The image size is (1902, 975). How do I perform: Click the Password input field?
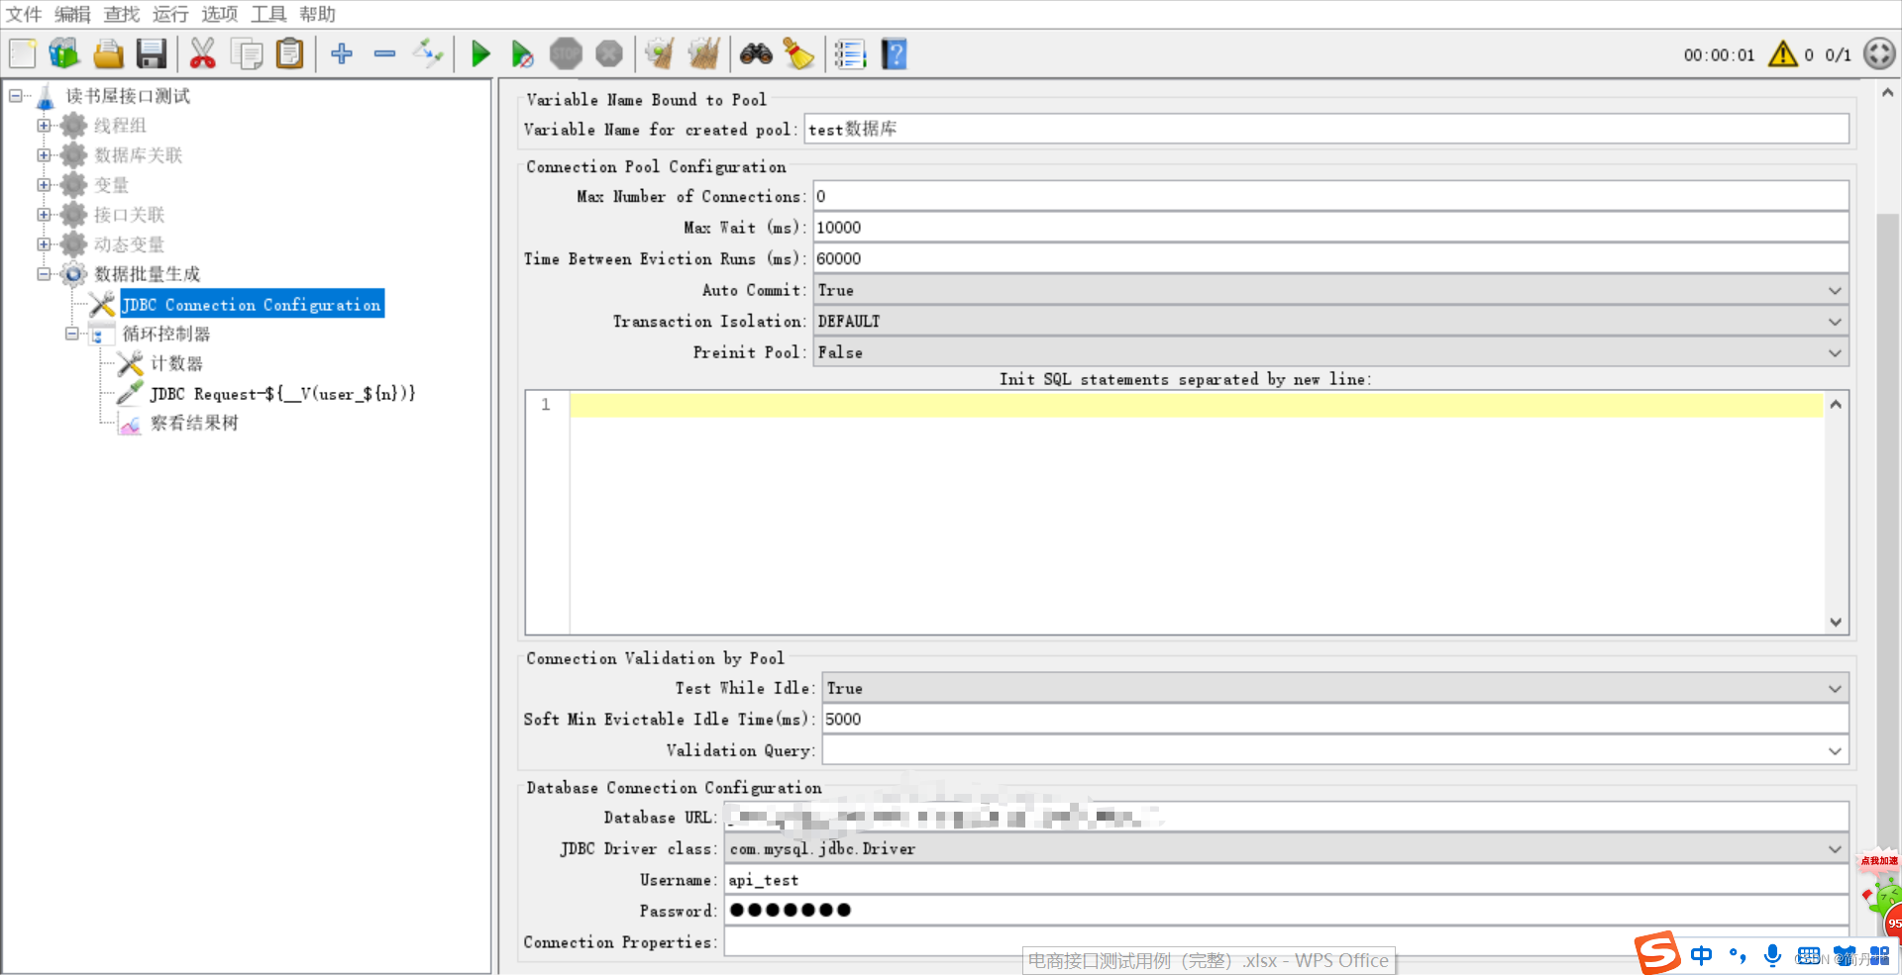1287,911
